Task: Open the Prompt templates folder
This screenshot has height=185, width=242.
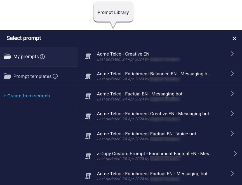Action: coord(39,76)
